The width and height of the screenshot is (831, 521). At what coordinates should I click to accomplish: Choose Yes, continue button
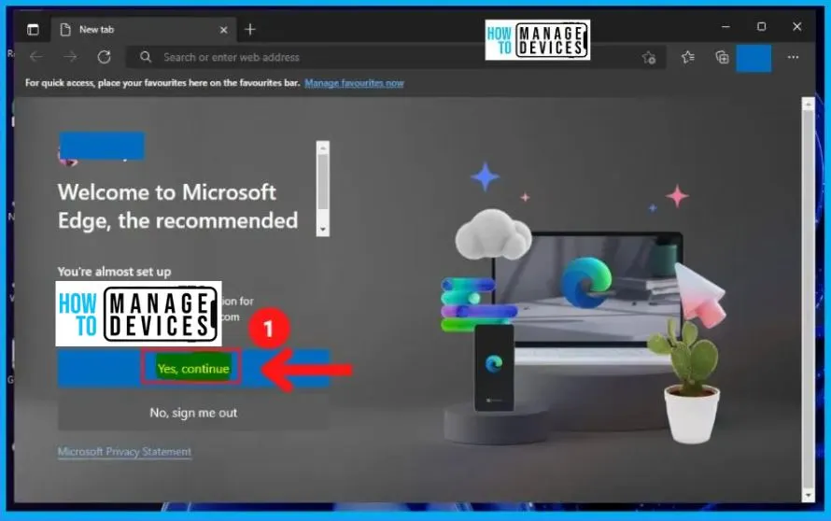coord(193,369)
